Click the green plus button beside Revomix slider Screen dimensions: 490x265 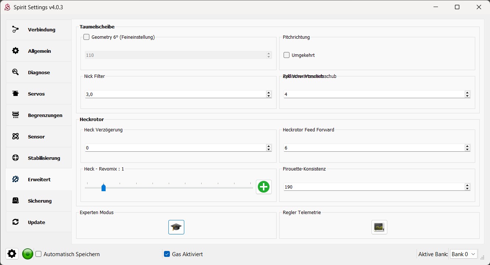pos(264,187)
